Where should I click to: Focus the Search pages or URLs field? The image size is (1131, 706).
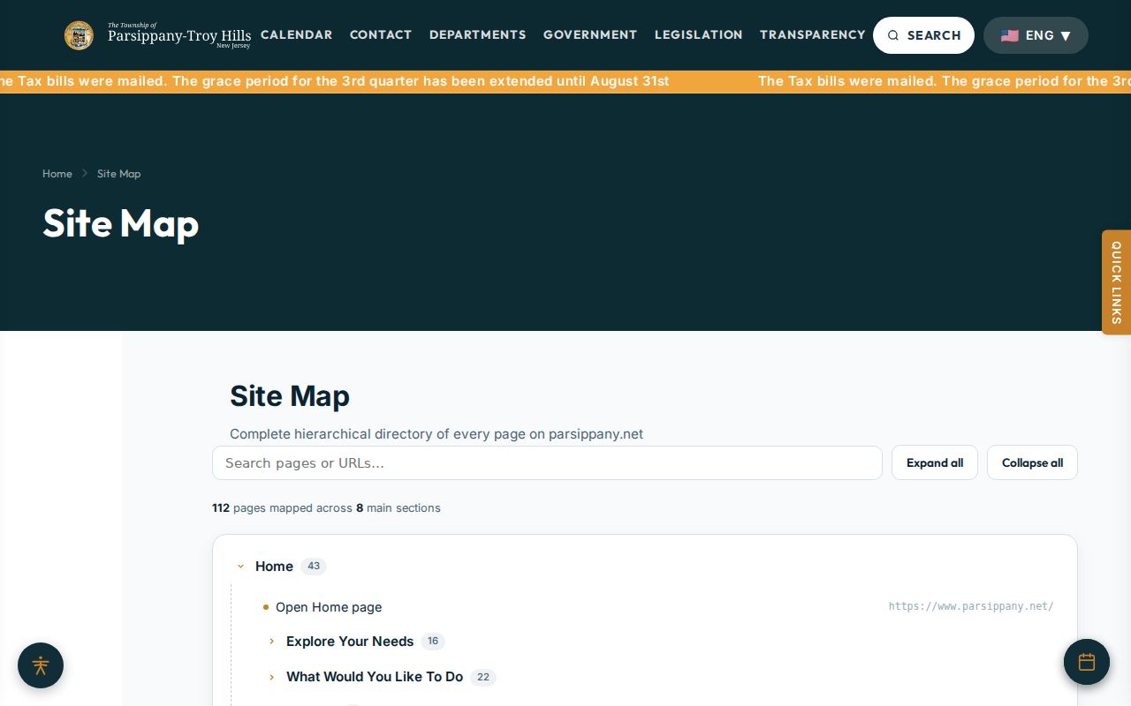click(547, 462)
